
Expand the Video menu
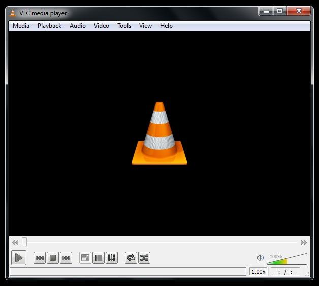coord(102,26)
